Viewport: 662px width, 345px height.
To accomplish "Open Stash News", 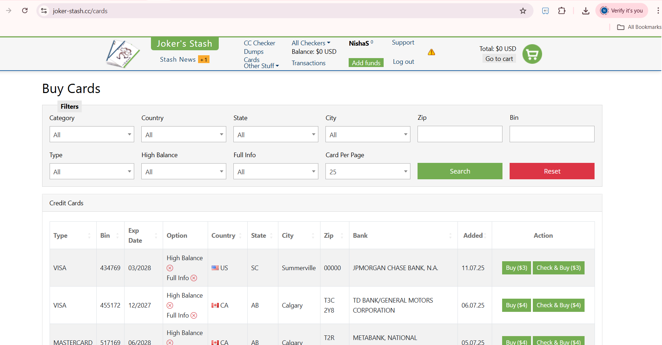I will [178, 60].
